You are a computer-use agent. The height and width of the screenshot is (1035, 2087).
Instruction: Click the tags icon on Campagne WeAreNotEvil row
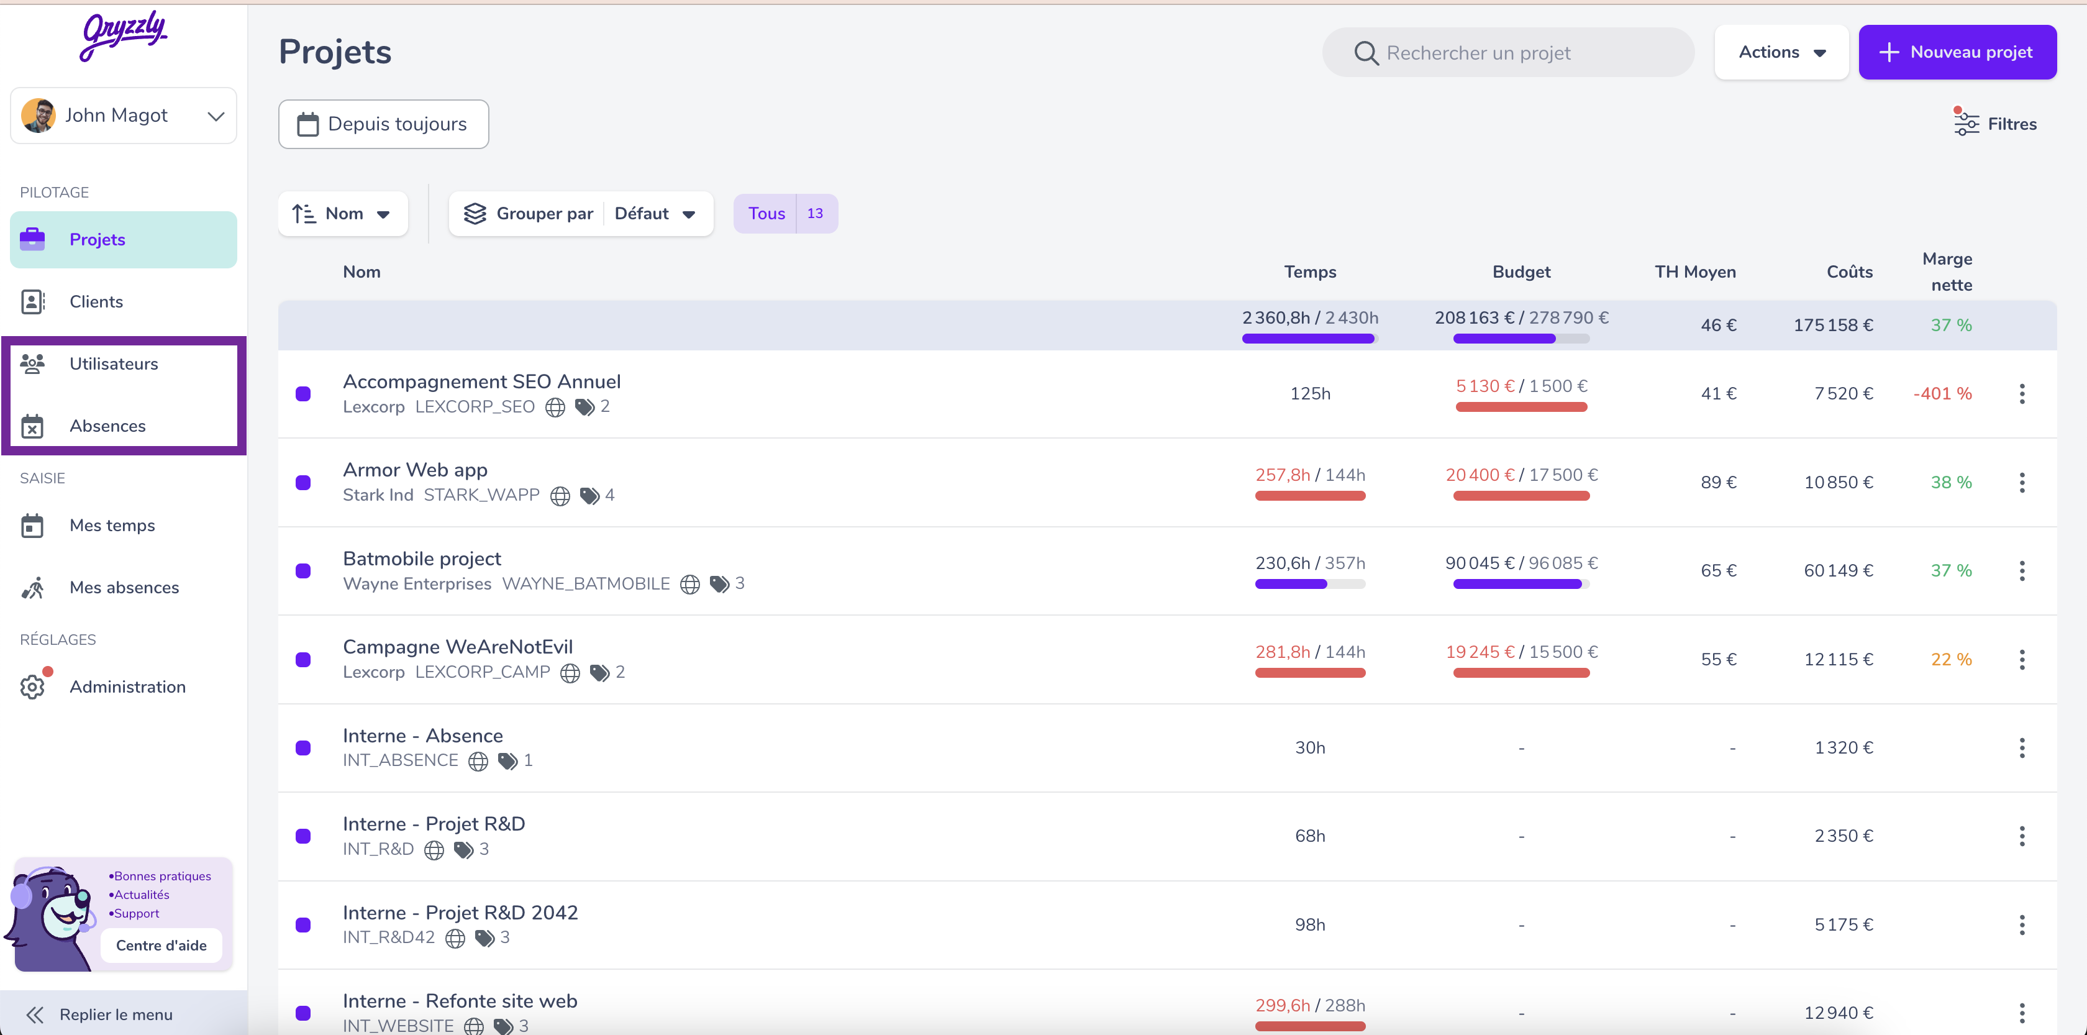599,673
